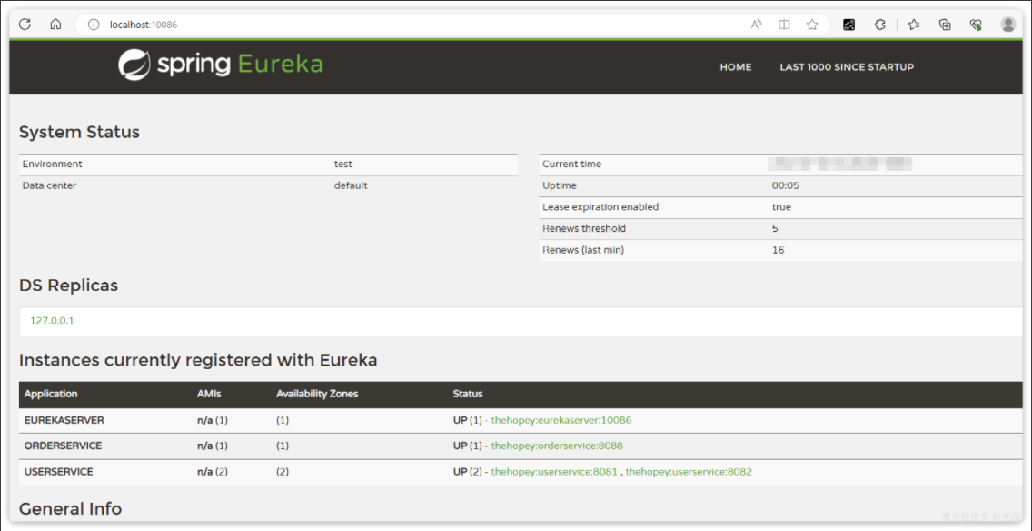
Task: Open LAST 1000 SINCE STARTUP page
Action: pos(847,67)
